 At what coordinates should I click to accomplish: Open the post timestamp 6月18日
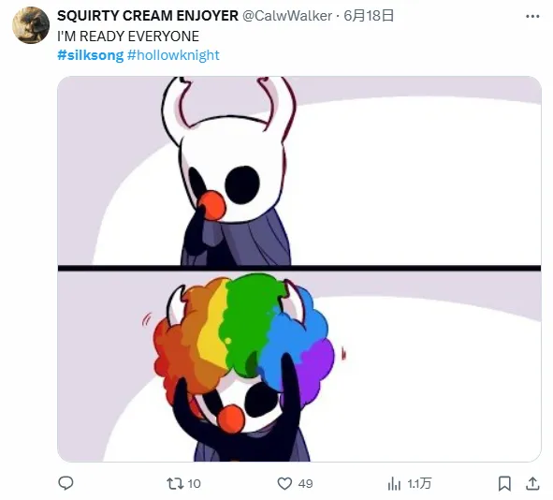click(x=369, y=16)
